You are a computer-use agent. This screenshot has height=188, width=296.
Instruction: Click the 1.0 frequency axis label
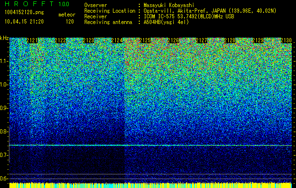click(4, 85)
